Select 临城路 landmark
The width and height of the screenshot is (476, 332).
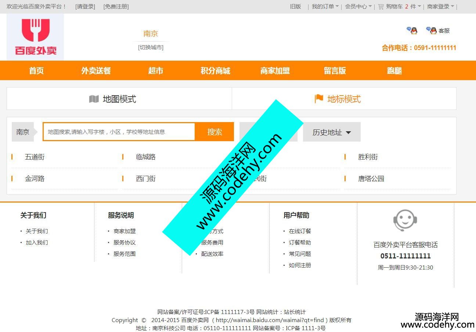pyautogui.click(x=146, y=157)
